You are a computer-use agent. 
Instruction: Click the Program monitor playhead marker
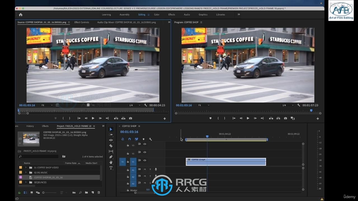tap(311, 111)
